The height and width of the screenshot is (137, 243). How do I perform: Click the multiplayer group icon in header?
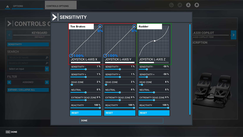(180, 5)
